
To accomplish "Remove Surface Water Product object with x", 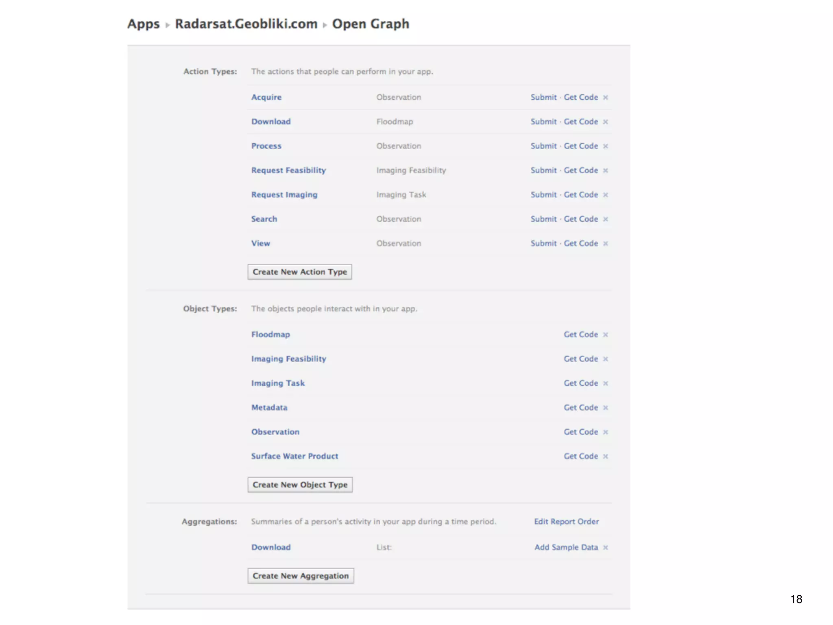I will 605,457.
